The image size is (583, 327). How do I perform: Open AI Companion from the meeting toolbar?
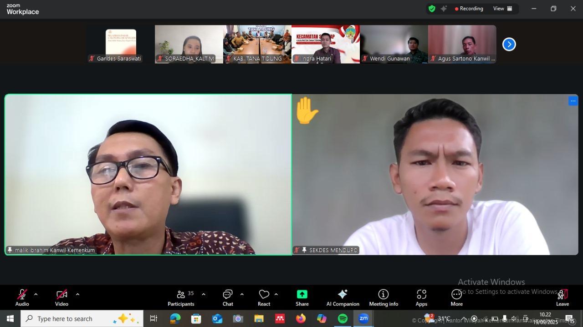point(343,298)
